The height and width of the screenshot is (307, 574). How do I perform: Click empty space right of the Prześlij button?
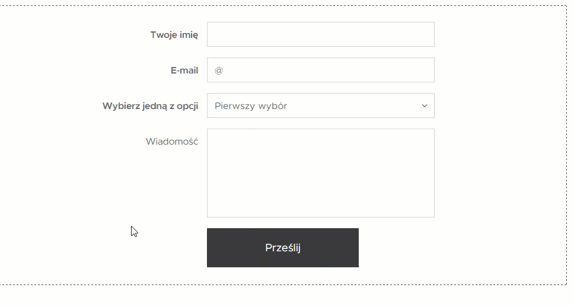point(461,248)
